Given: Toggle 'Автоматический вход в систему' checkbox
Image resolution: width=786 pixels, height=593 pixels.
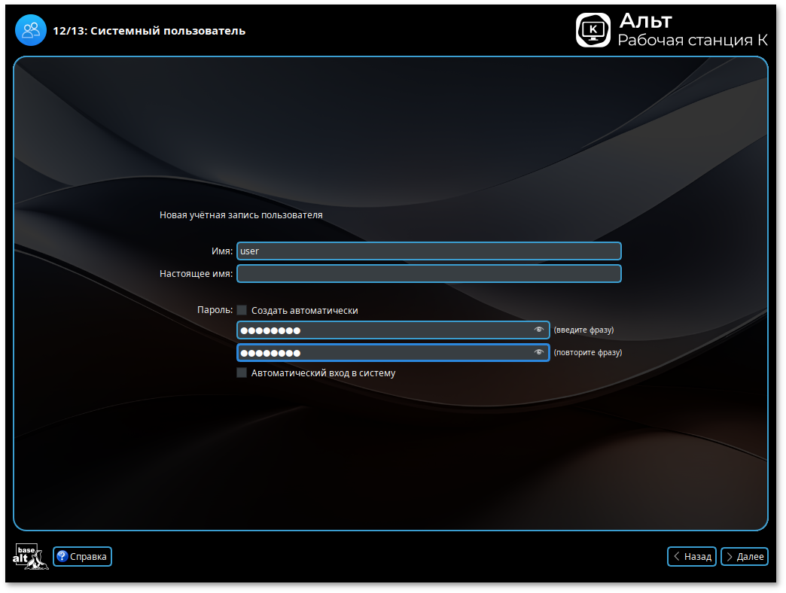Looking at the screenshot, I should [242, 373].
